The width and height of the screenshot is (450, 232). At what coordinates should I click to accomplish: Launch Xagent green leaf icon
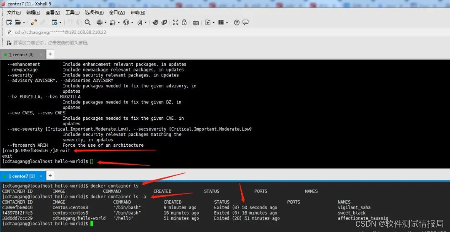pyautogui.click(x=164, y=22)
